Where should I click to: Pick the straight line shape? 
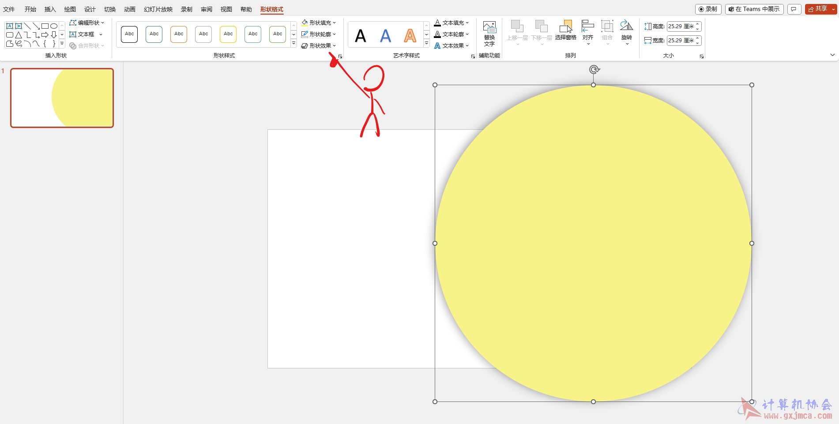click(27, 26)
